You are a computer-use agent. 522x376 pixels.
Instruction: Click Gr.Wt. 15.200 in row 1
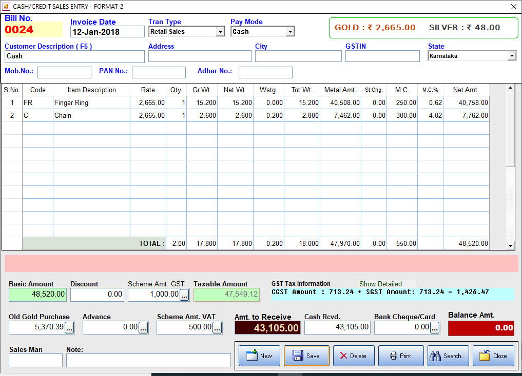point(202,102)
